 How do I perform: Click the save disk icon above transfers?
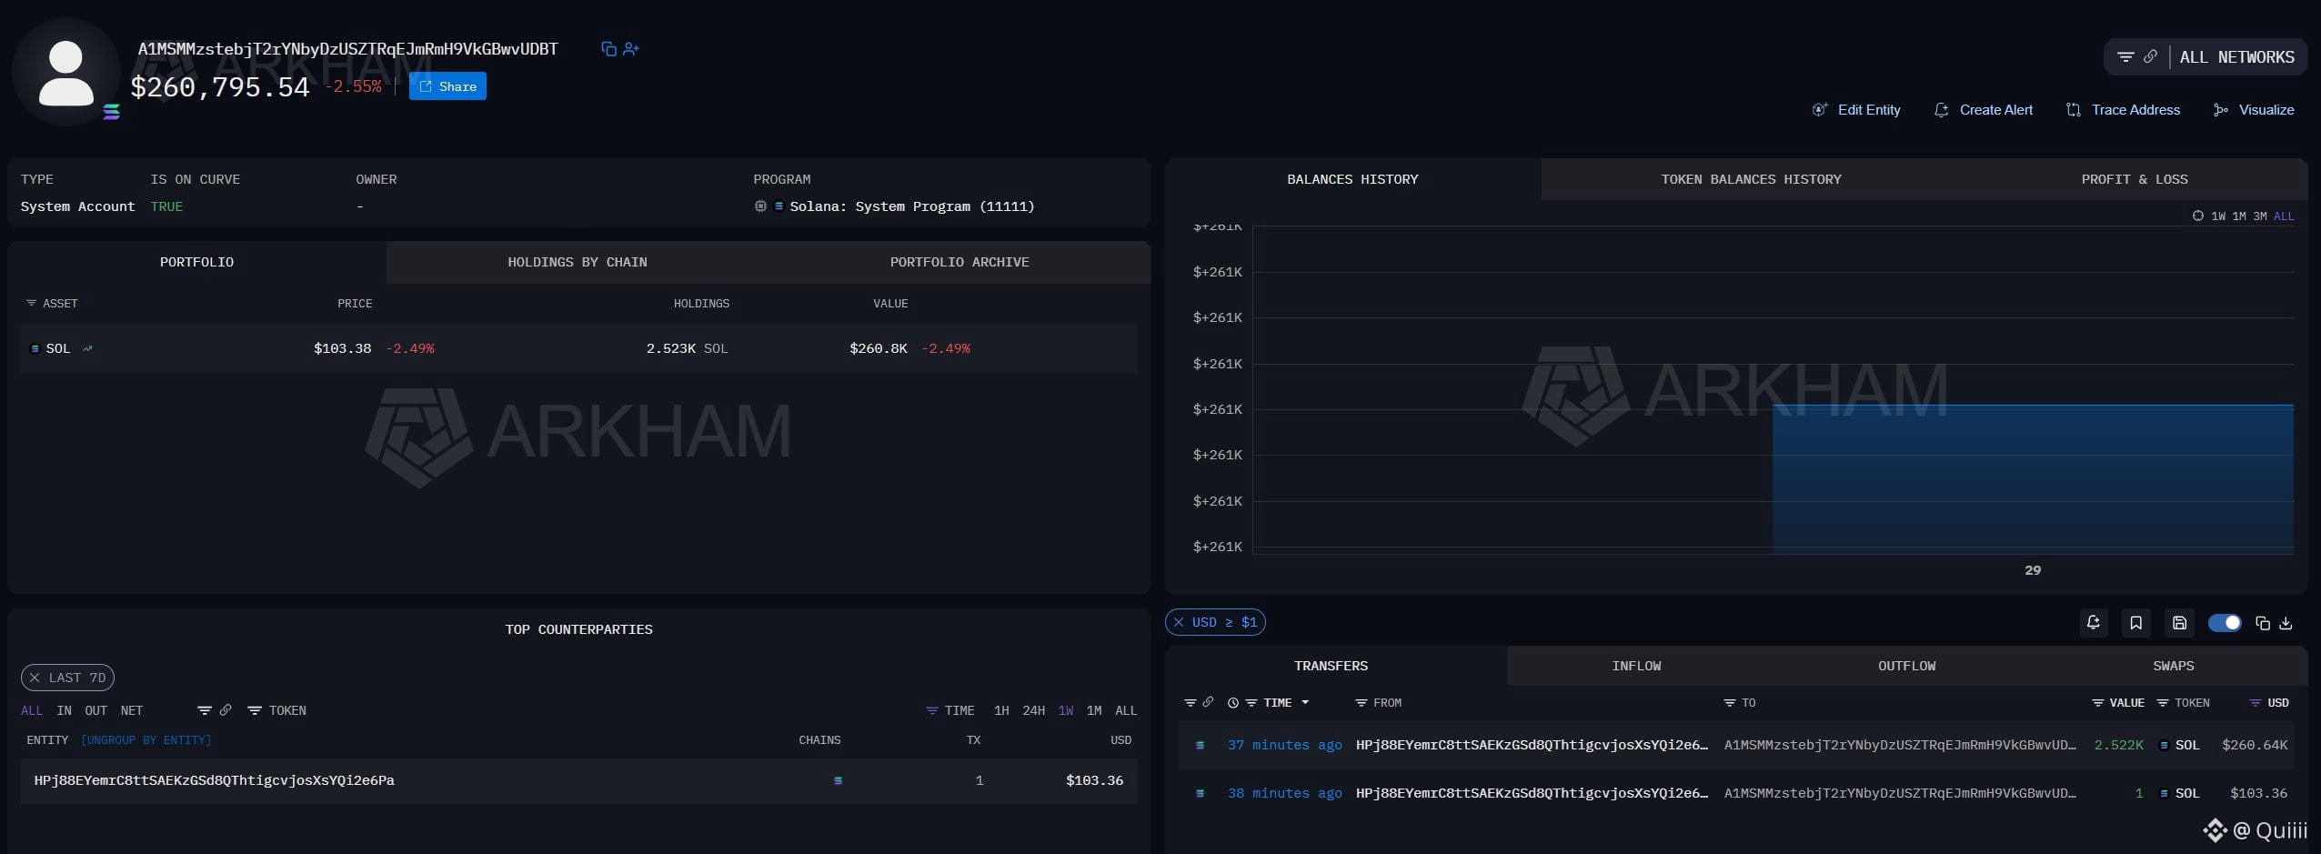(2179, 623)
